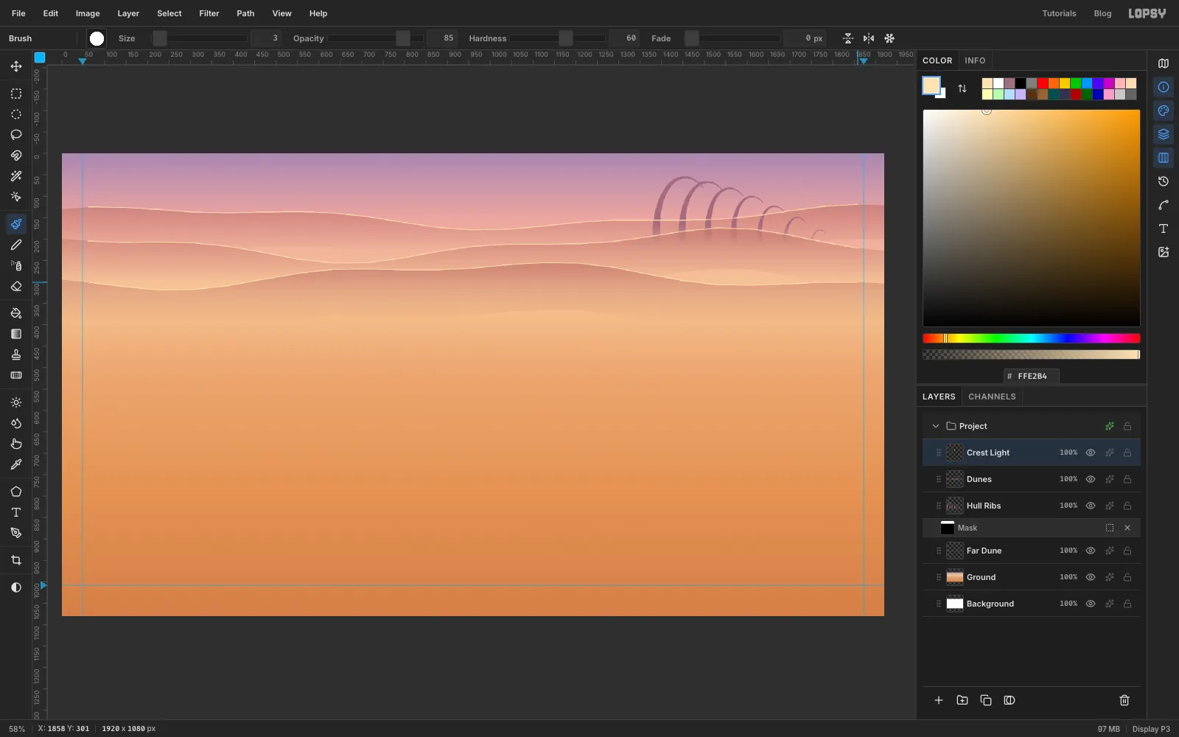Select the Clone Stamp tool
This screenshot has width=1179, height=737.
pyautogui.click(x=16, y=354)
